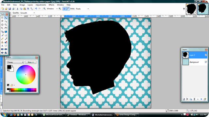
Task: Select the Gradient tool
Action: coord(6,32)
